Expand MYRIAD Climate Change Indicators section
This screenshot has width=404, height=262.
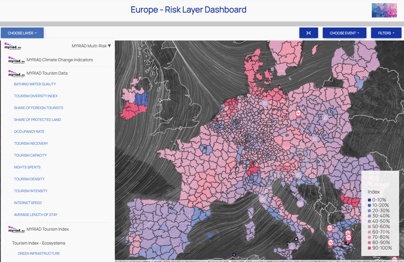pyautogui.click(x=60, y=60)
